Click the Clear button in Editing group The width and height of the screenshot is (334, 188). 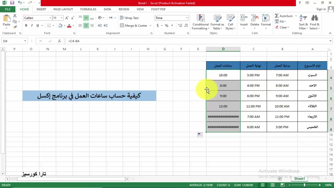tap(282, 27)
